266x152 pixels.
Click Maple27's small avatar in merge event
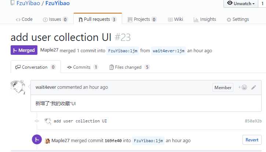point(47,141)
